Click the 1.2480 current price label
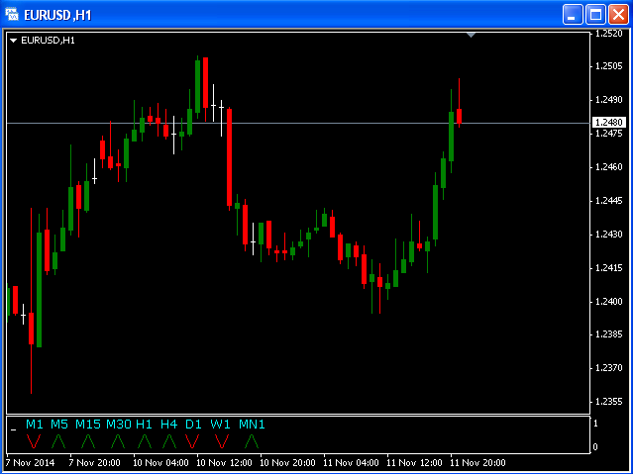The width and height of the screenshot is (634, 475). coord(608,123)
